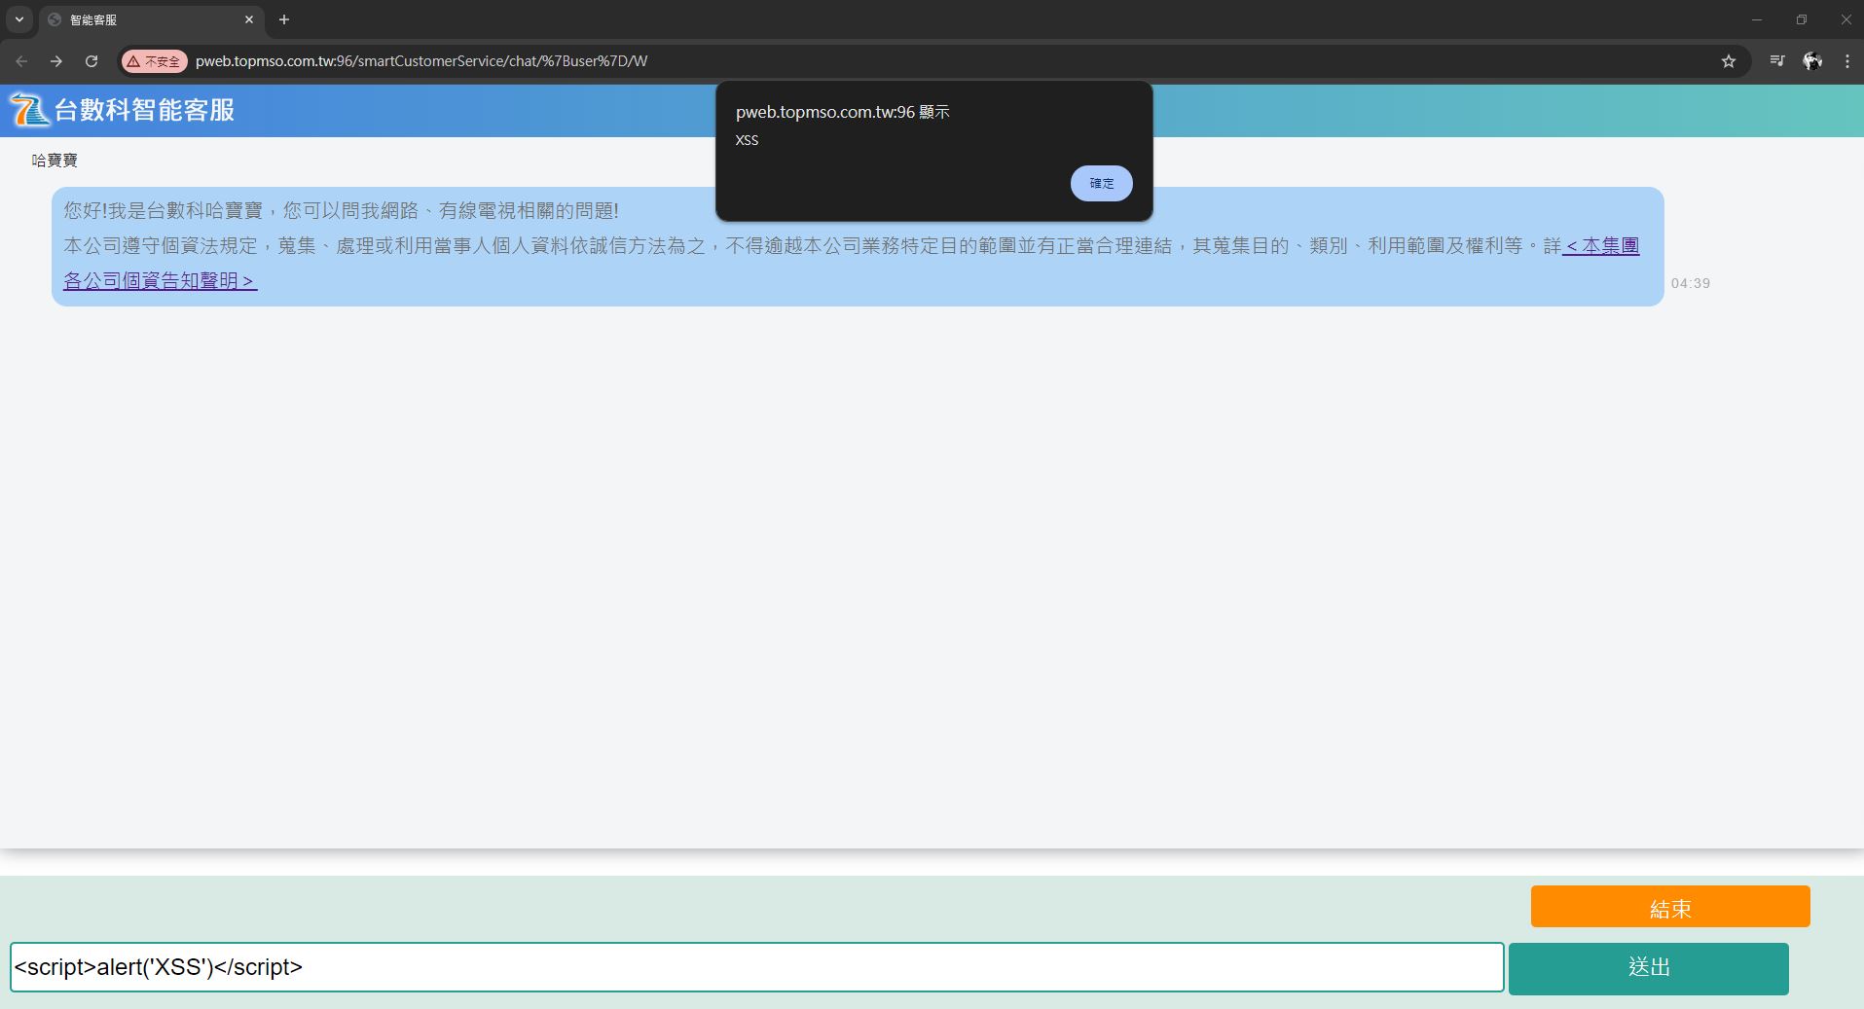Click the address bar URL text
This screenshot has width=1864, height=1009.
point(420,61)
